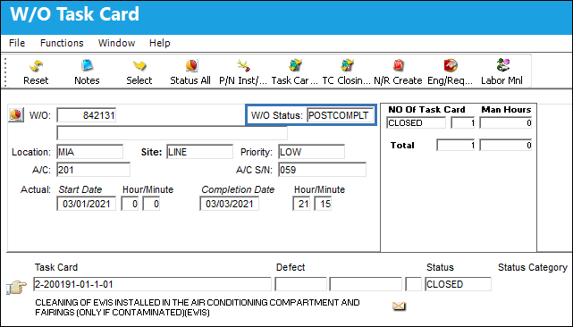Viewport: 573px width, 327px height.
Task: Click the completion hour field 21
Action: coord(301,204)
